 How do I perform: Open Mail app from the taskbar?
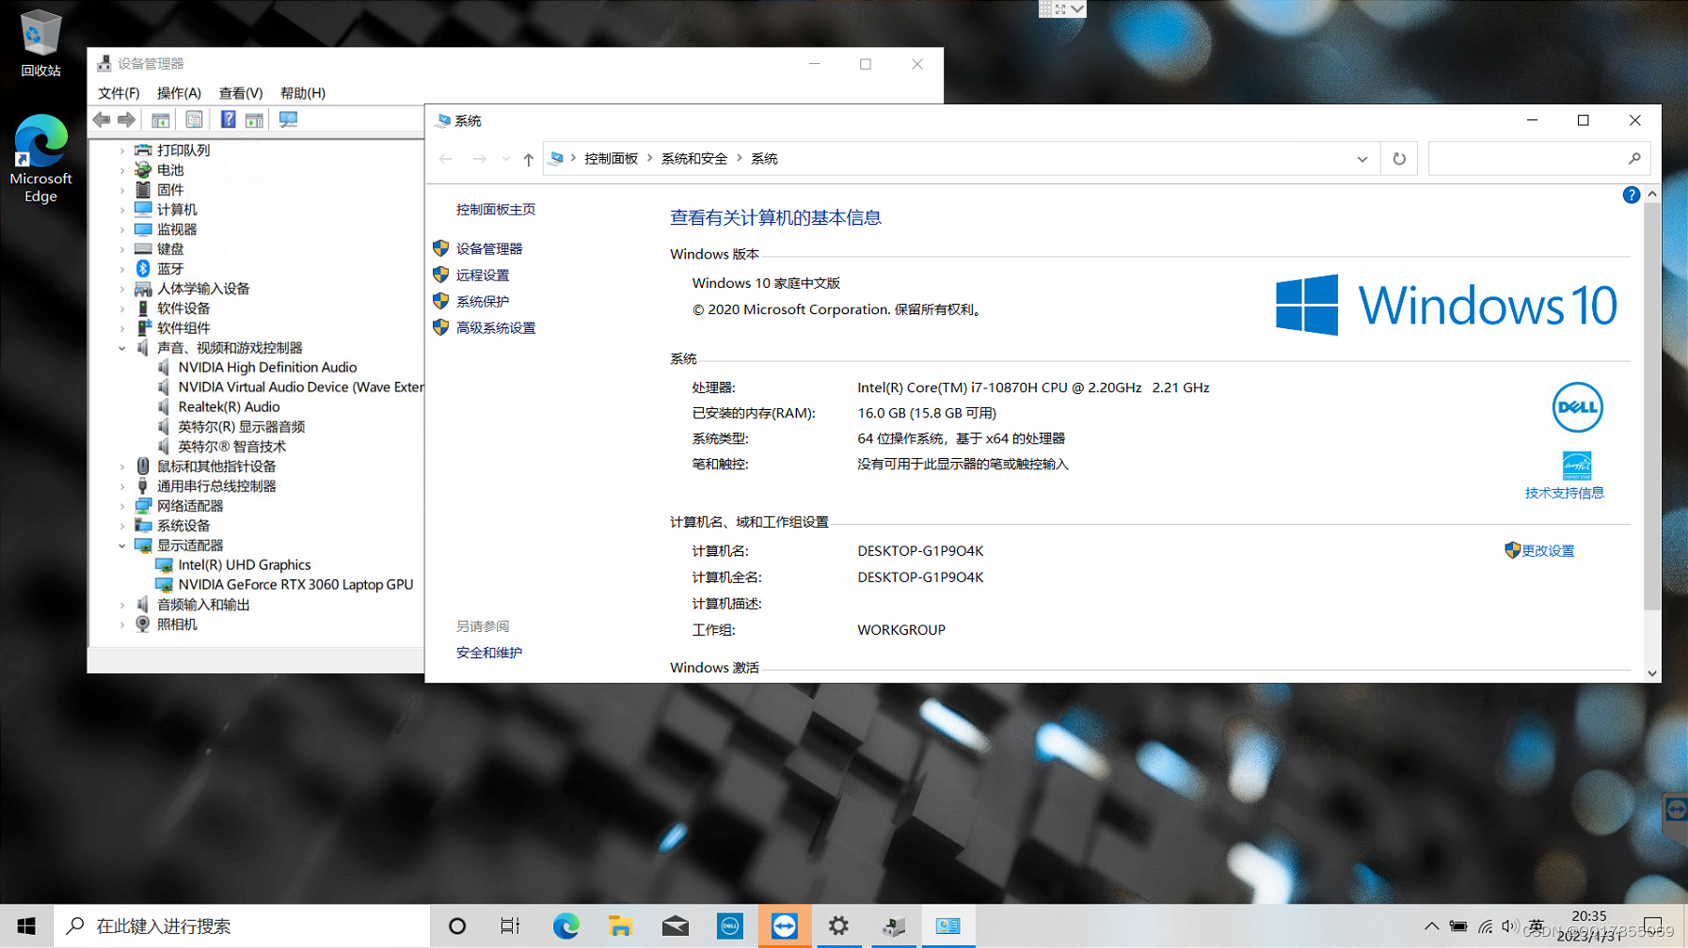tap(675, 926)
